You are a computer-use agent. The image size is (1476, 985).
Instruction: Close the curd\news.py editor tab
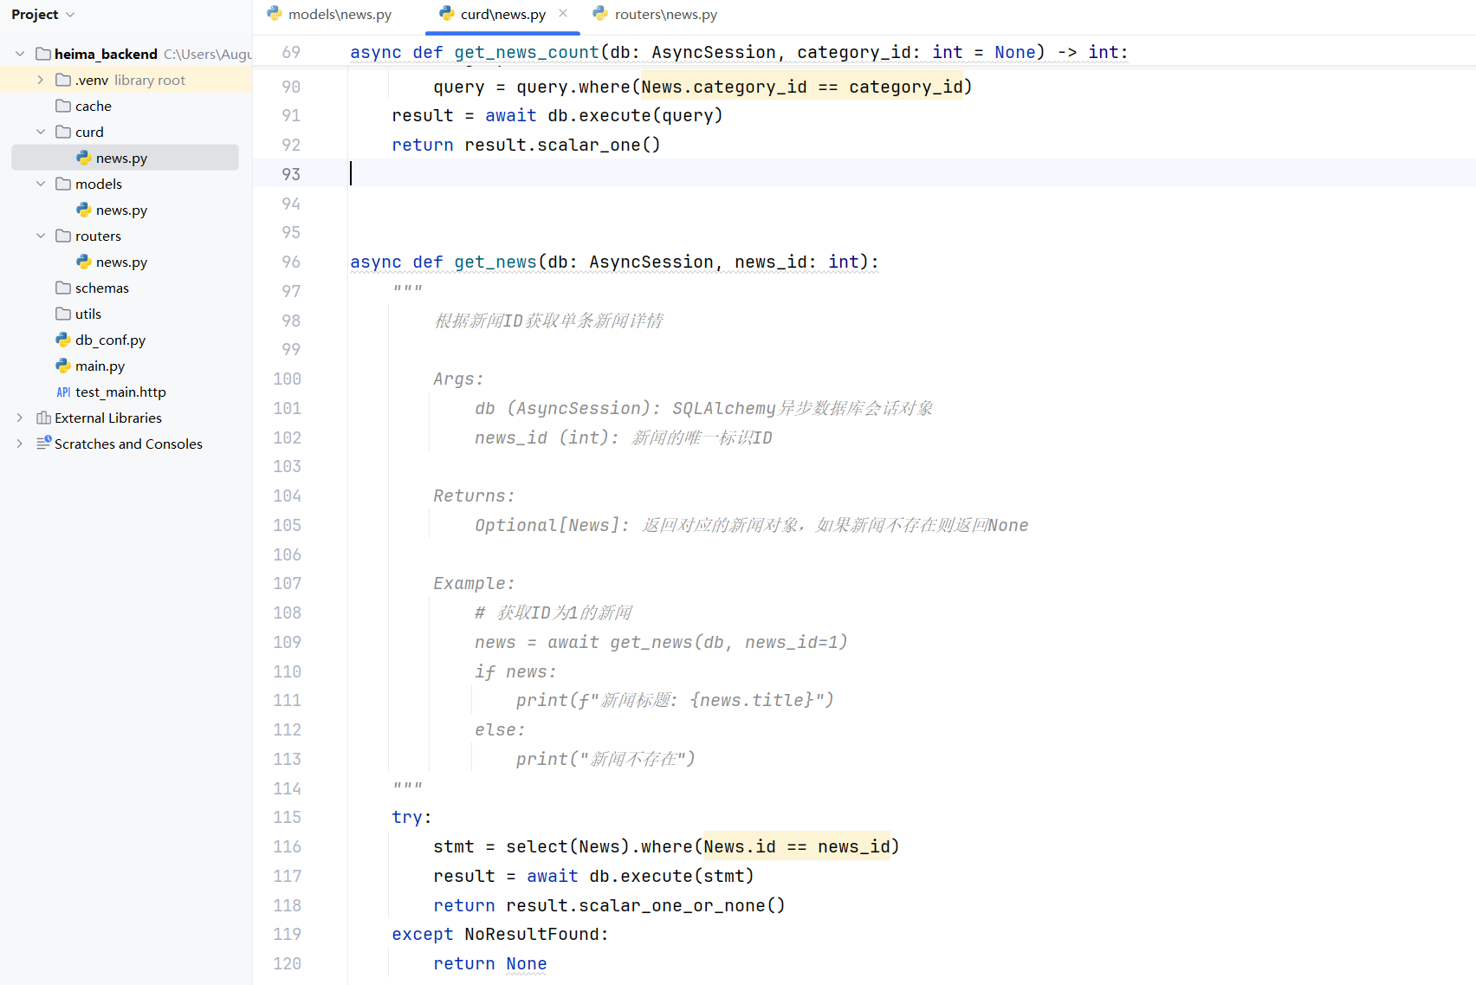point(563,14)
